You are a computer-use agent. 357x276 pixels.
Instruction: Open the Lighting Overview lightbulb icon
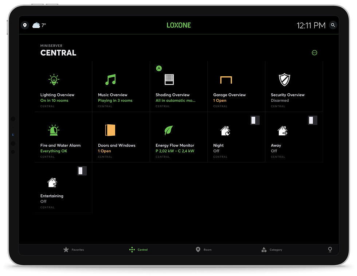(x=54, y=80)
